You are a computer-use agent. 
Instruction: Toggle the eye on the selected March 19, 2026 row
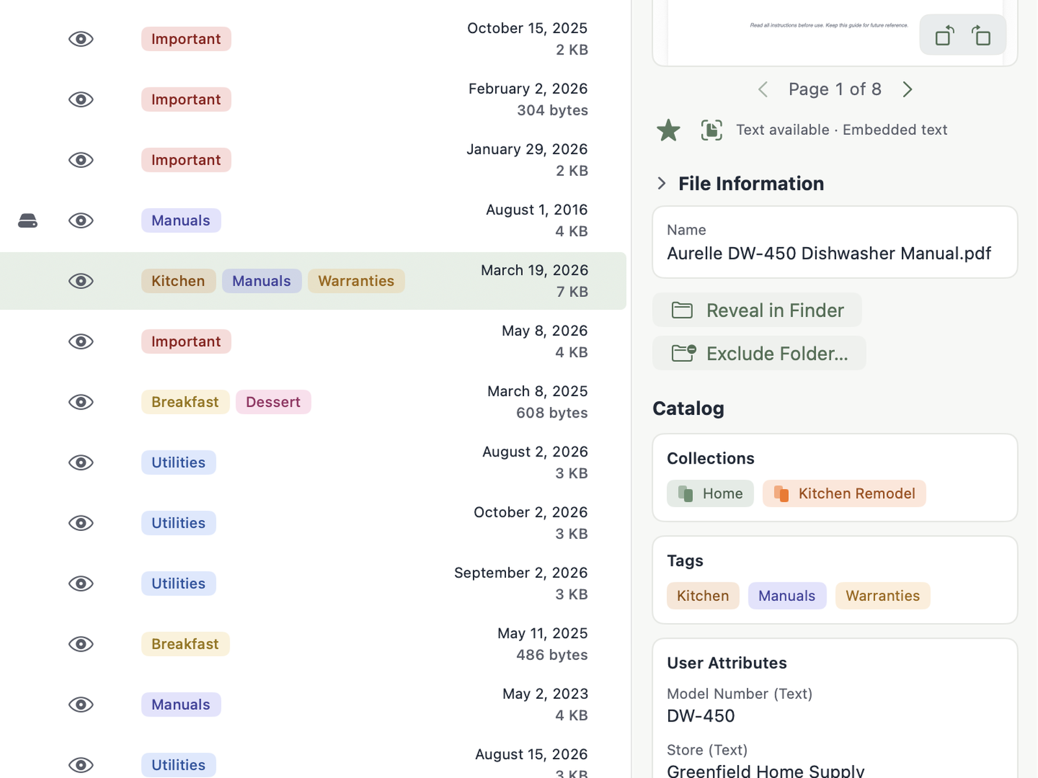tap(81, 281)
